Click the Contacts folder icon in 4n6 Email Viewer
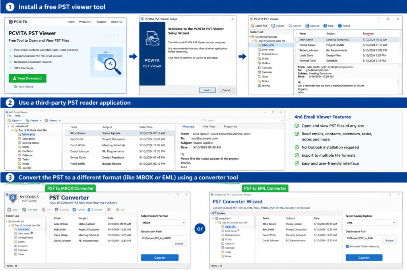The width and height of the screenshot is (407, 271). [x=19, y=151]
